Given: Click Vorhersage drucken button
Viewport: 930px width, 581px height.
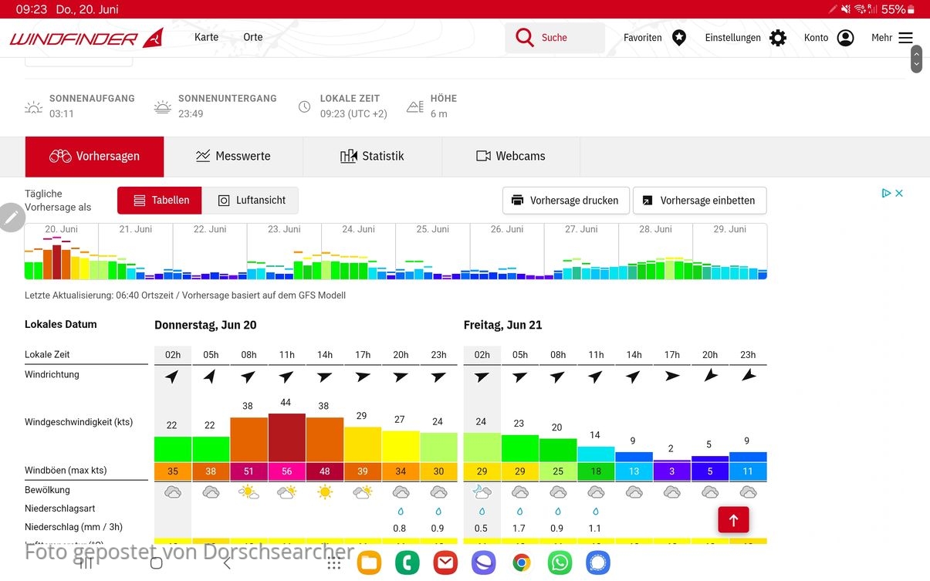Looking at the screenshot, I should 566,201.
